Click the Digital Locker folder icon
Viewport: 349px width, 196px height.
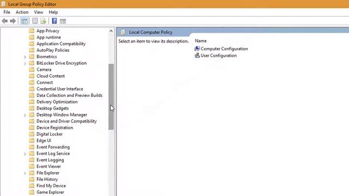coord(32,134)
